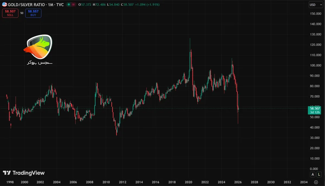
Task: Click the 2018 time axis label
Action: point(172,182)
